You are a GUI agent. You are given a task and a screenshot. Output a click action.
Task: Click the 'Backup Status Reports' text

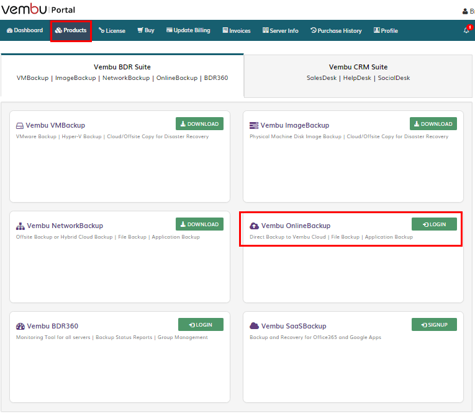coord(124,337)
